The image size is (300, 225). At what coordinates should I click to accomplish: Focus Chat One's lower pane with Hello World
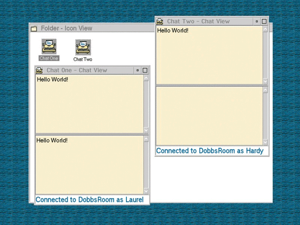(89, 165)
